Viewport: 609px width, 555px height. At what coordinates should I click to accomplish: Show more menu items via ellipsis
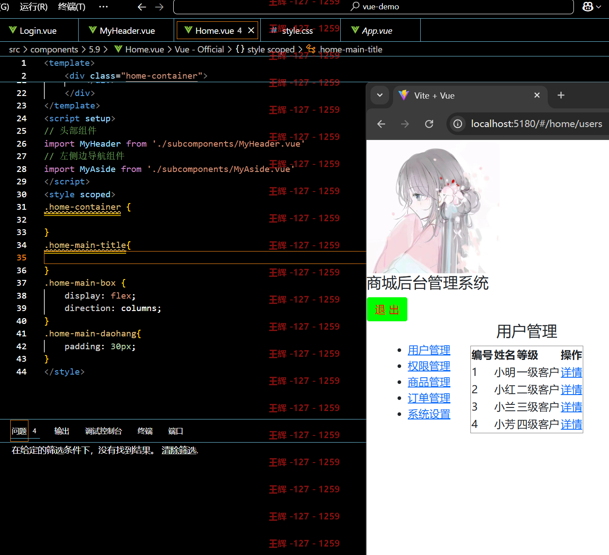pos(103,7)
